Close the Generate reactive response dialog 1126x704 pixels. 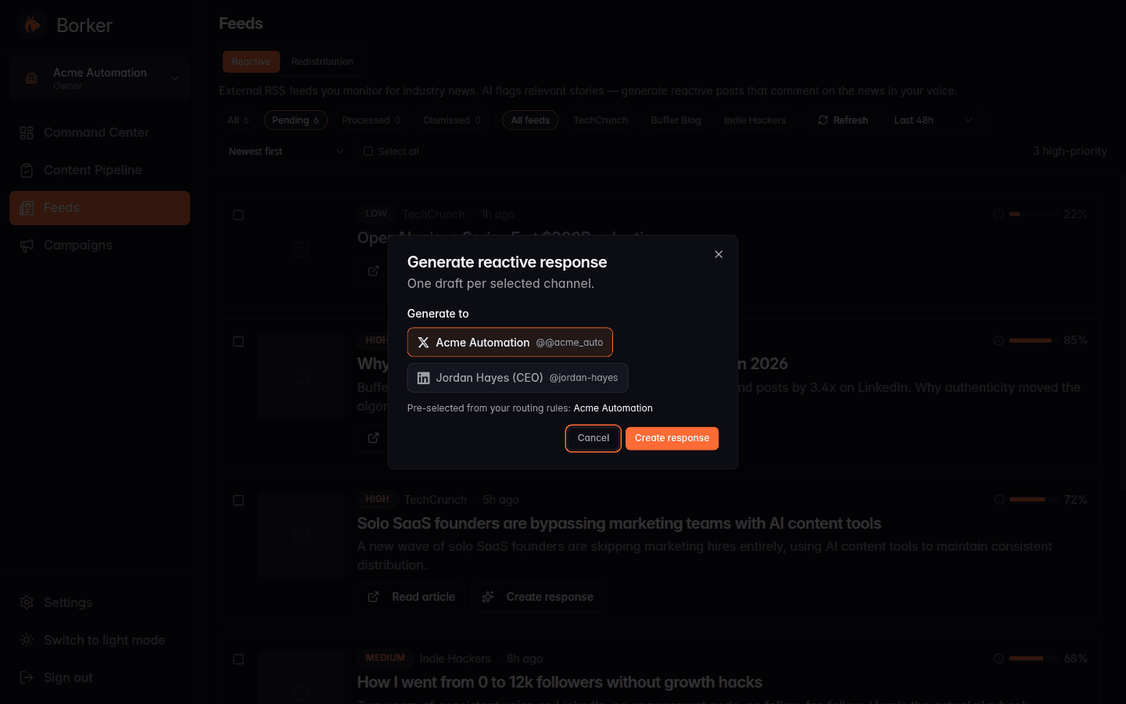click(x=719, y=254)
